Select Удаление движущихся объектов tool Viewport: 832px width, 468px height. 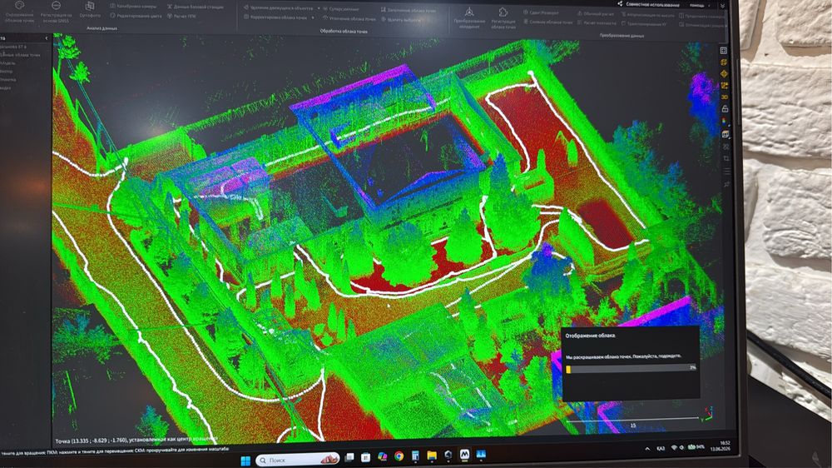(279, 8)
